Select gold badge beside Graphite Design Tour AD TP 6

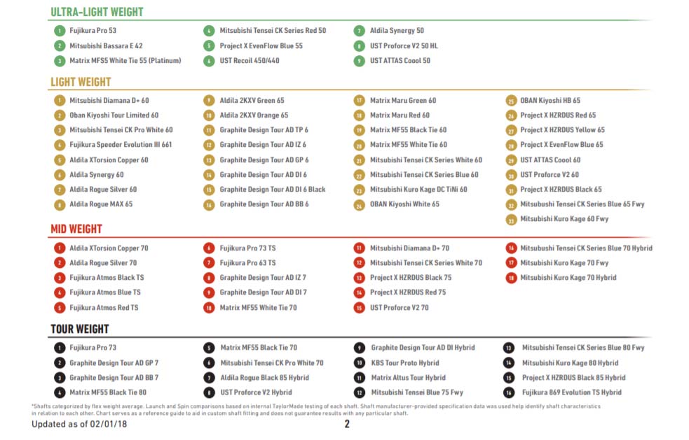(x=209, y=130)
